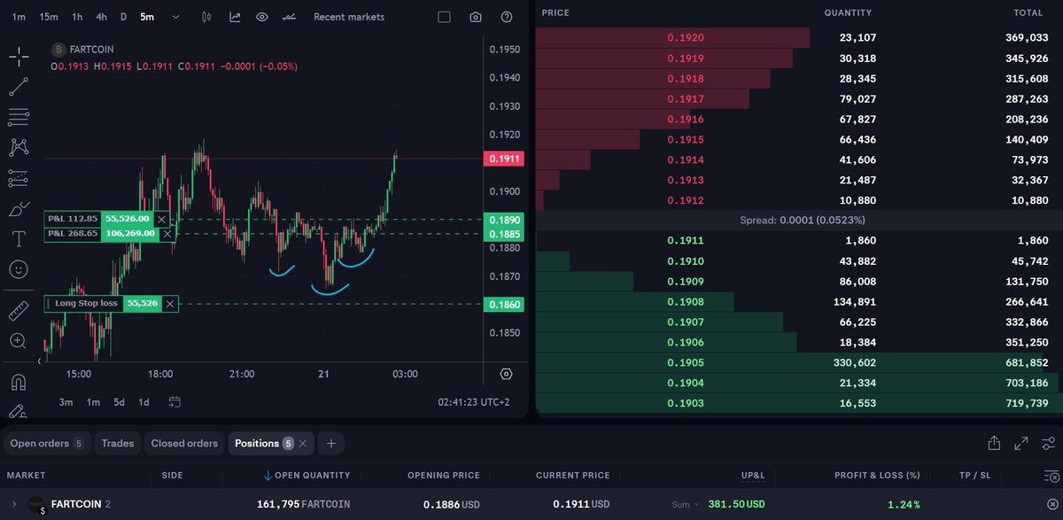
Task: Open the Fibonacci retracement tool
Action: click(x=19, y=117)
